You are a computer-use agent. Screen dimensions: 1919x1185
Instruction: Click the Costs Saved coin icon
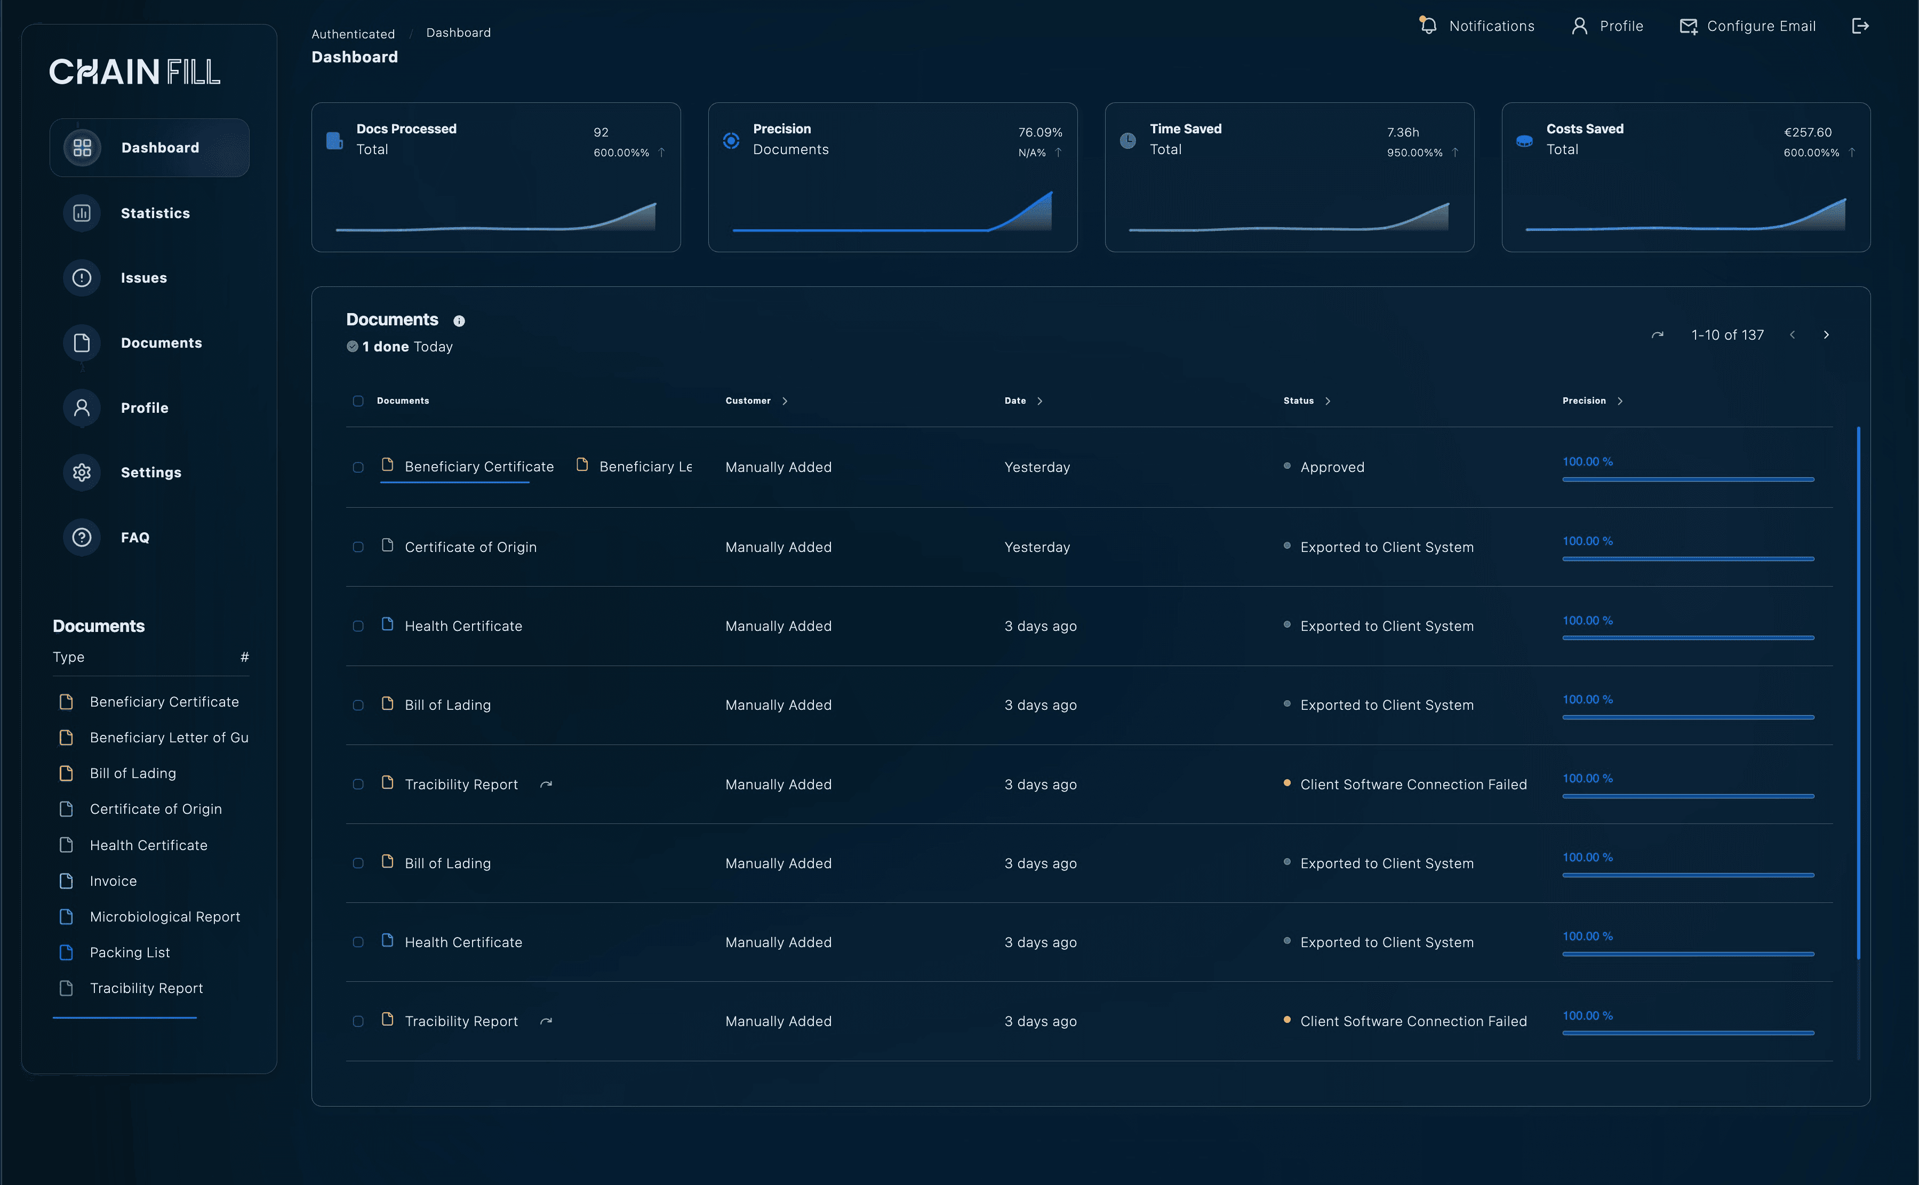tap(1524, 141)
